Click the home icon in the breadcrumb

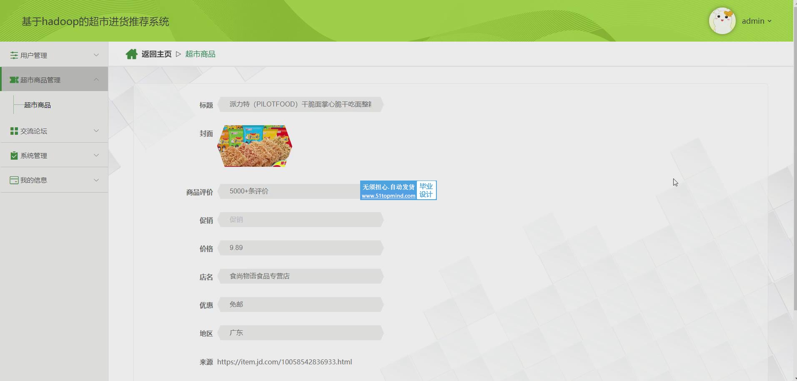(132, 54)
